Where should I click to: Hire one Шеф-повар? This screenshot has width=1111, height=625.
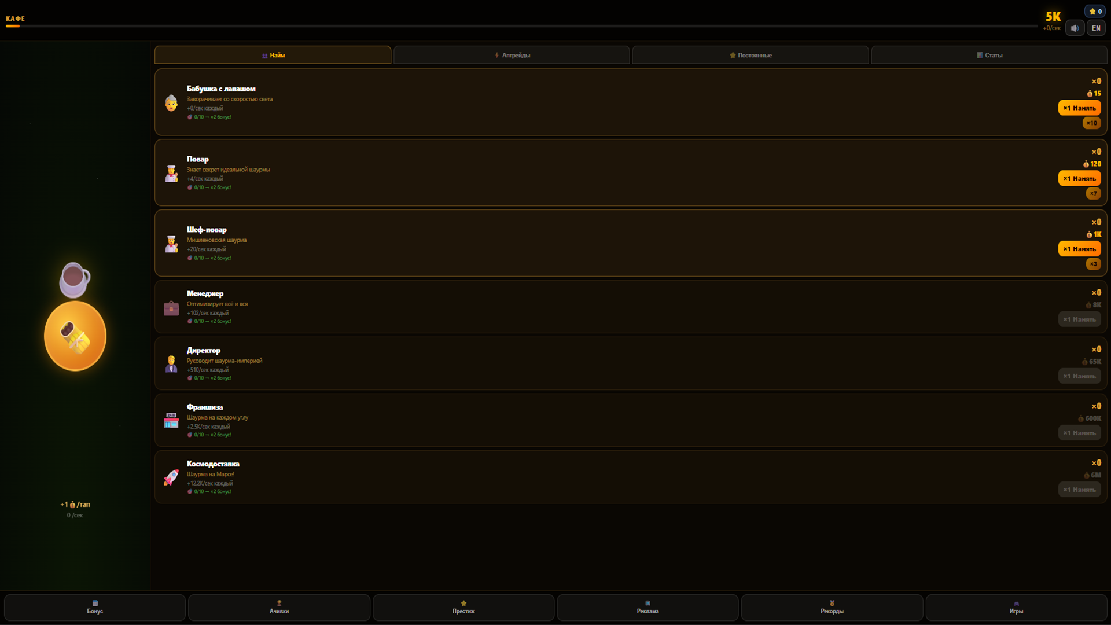(1079, 249)
